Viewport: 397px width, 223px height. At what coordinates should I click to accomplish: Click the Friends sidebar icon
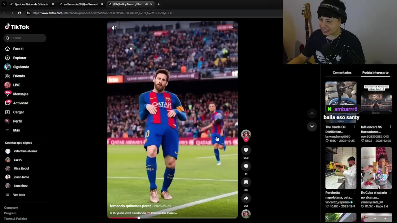click(7, 76)
